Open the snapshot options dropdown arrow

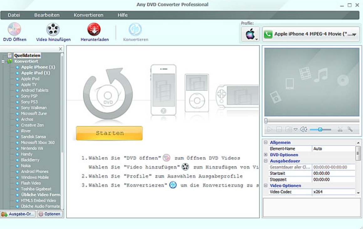tap(296, 129)
